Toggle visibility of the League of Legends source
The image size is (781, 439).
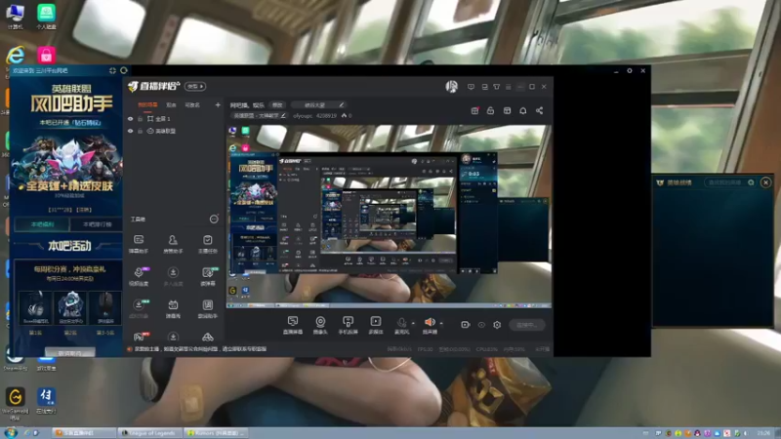[131, 131]
